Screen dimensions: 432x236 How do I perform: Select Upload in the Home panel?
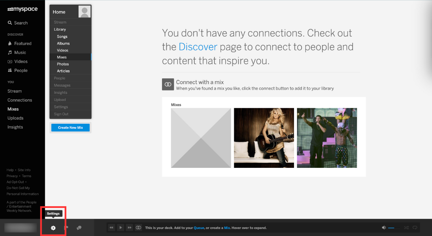(70, 99)
